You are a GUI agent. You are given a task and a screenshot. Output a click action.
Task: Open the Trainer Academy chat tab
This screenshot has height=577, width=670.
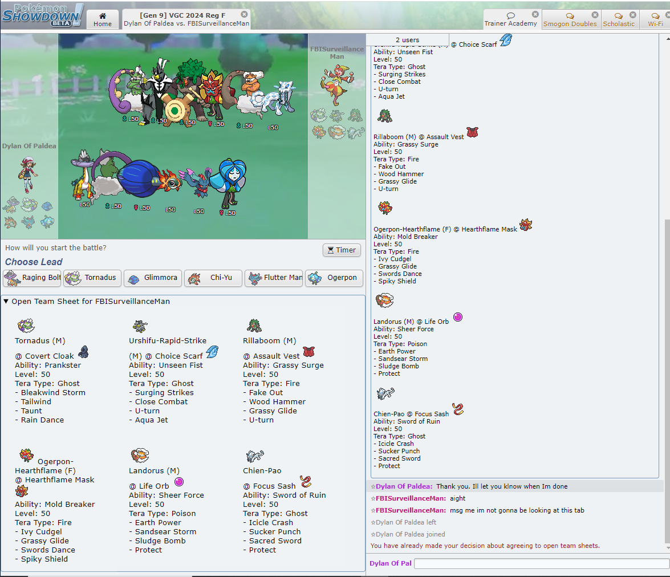[510, 19]
